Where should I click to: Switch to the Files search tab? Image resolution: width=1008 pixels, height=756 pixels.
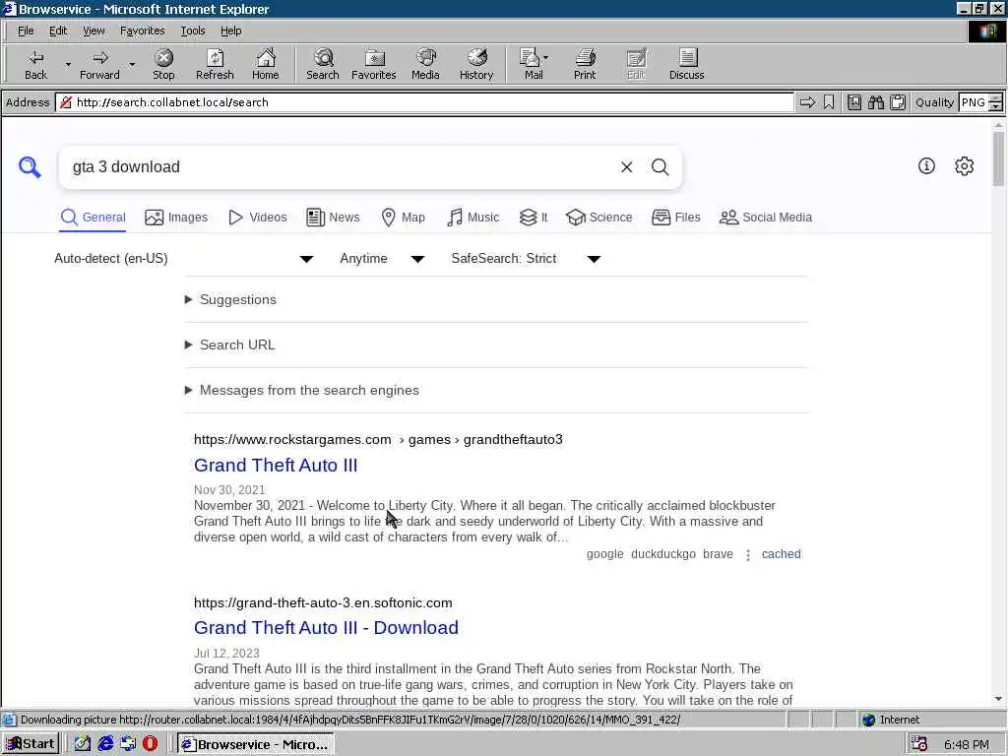click(675, 218)
